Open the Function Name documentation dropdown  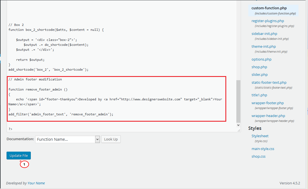pyautogui.click(x=68, y=139)
